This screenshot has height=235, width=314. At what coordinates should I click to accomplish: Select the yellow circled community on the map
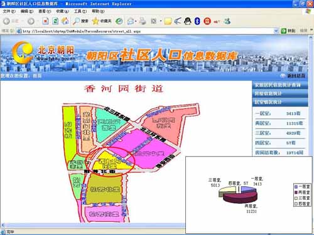click(x=111, y=162)
